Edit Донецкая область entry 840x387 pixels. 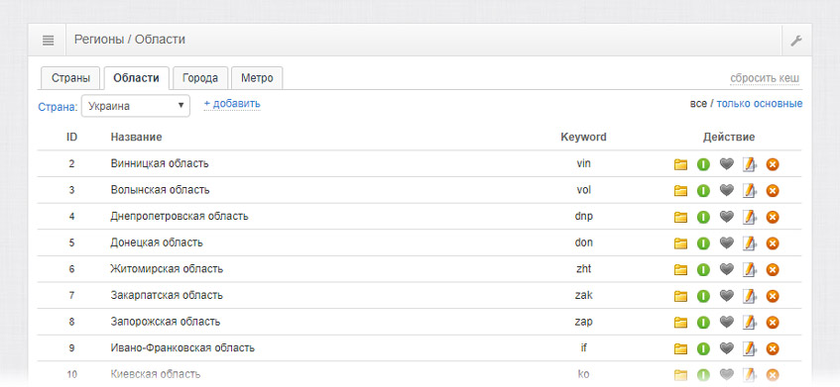coord(749,243)
